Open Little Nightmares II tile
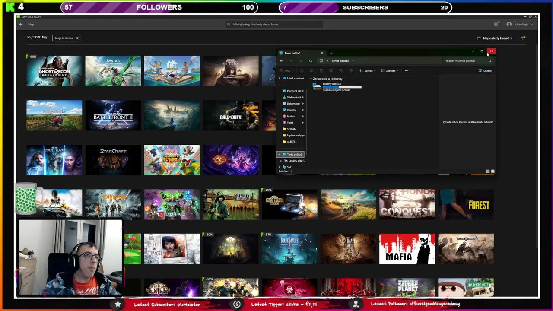The image size is (553, 311). pos(289,249)
